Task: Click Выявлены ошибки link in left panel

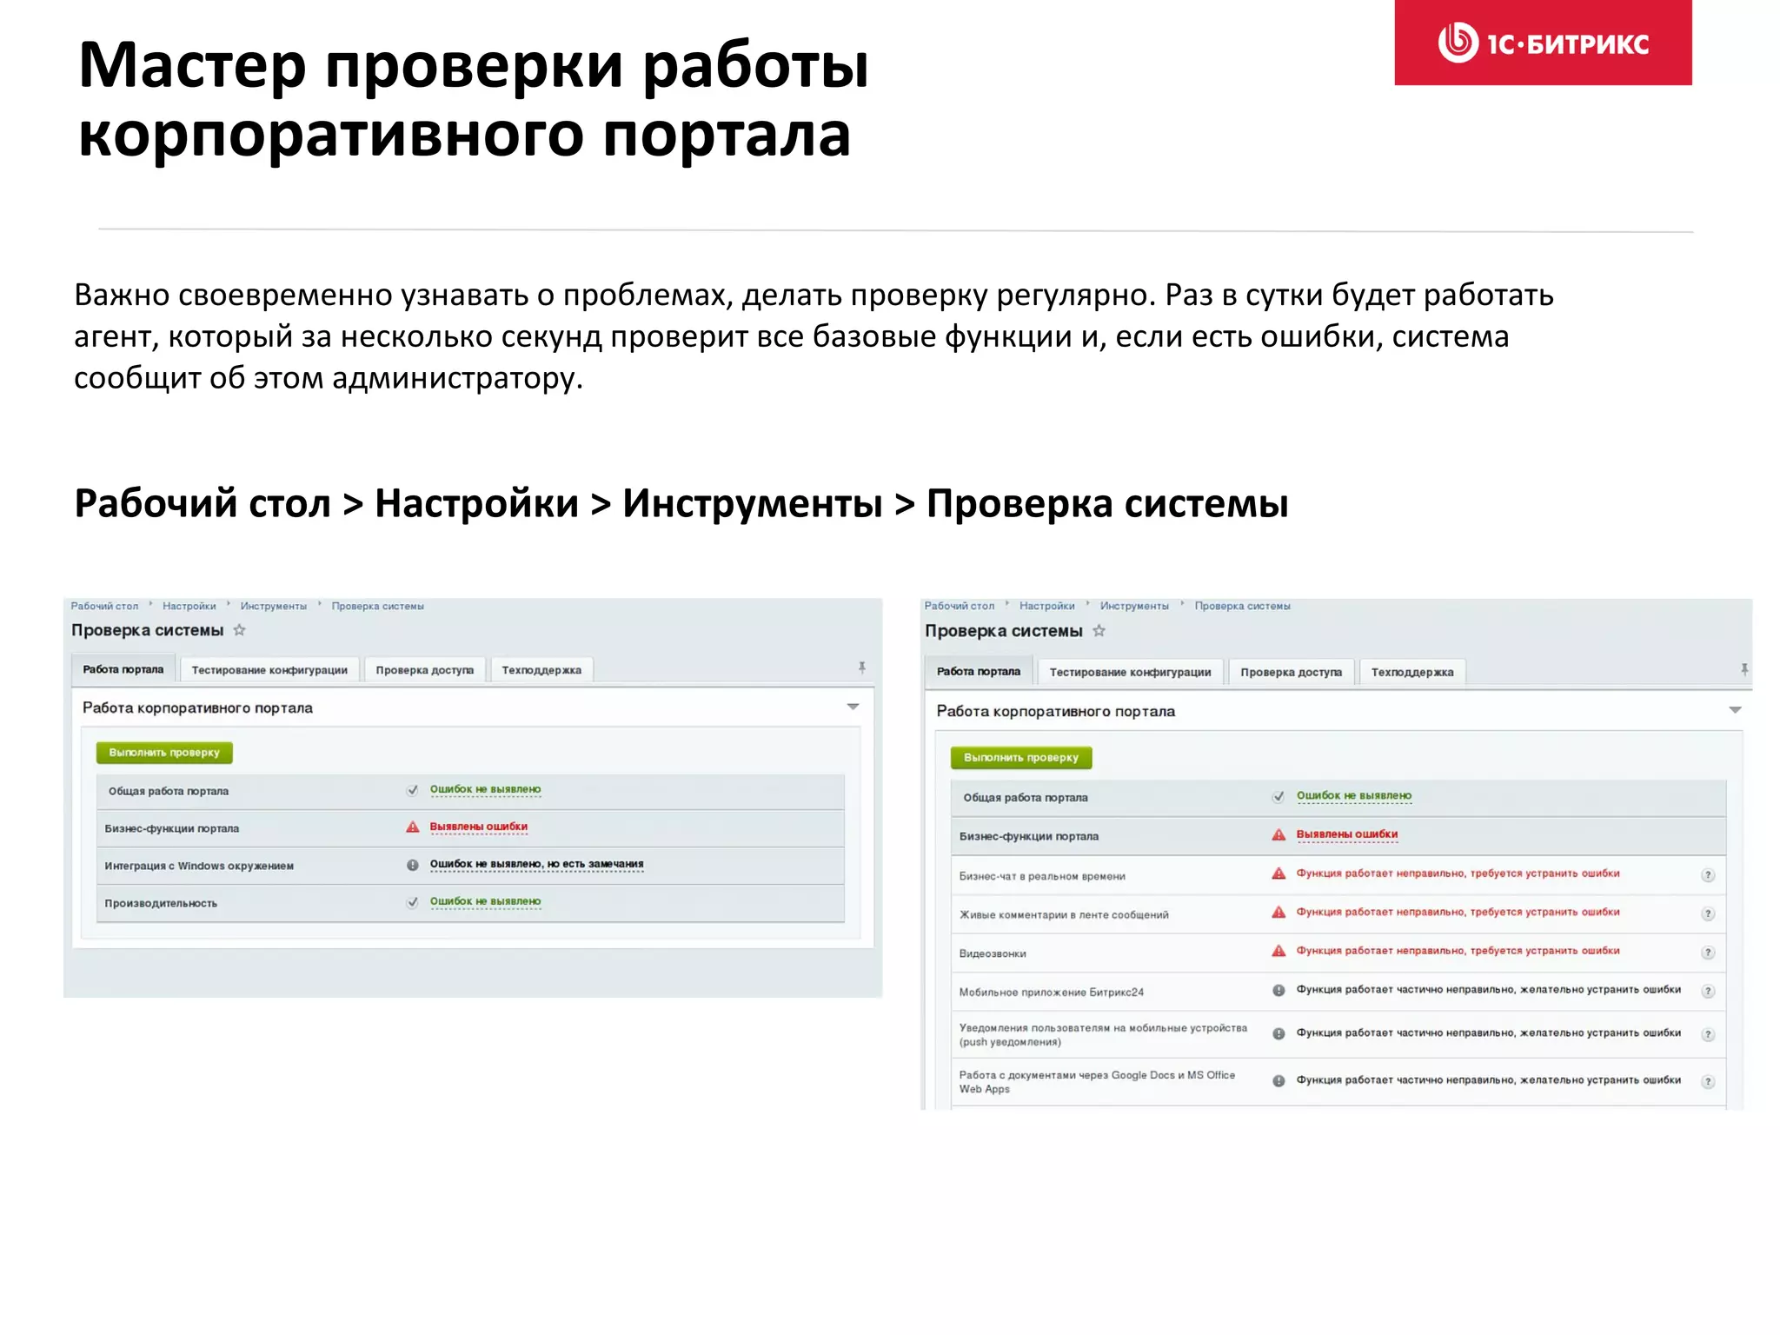Action: (479, 827)
